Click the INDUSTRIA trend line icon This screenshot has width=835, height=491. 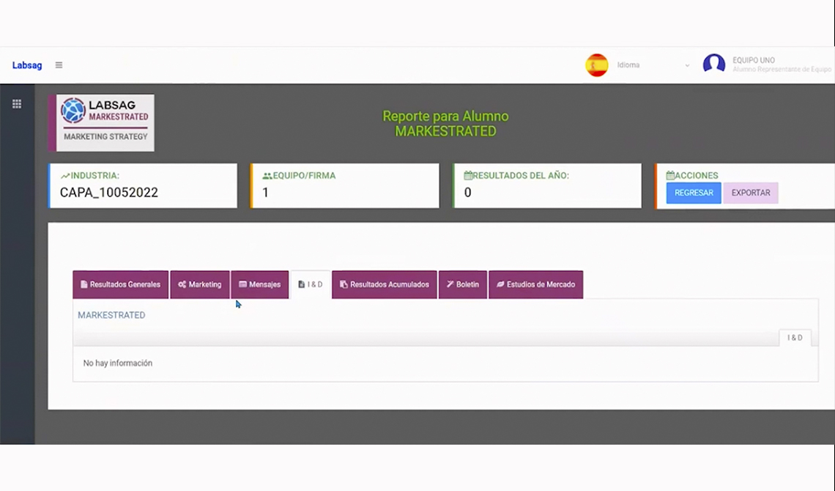[x=65, y=176]
